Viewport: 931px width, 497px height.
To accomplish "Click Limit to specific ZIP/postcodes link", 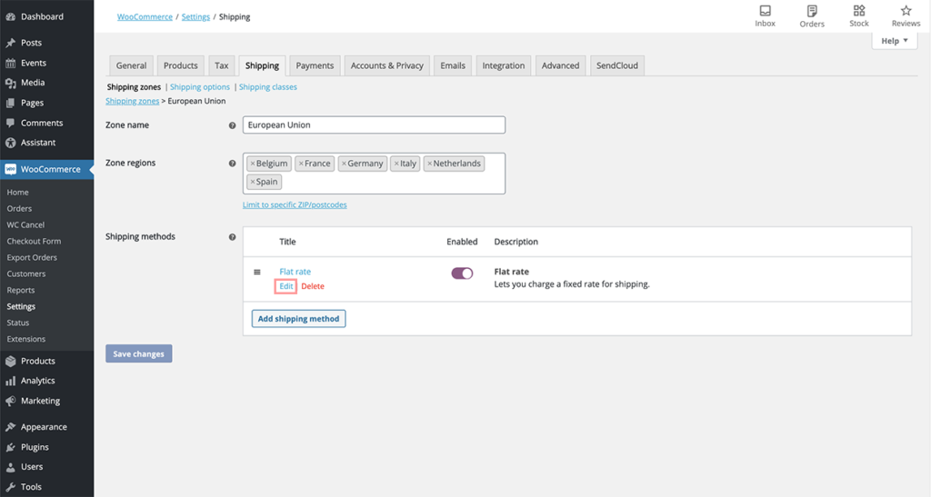I will (x=295, y=205).
